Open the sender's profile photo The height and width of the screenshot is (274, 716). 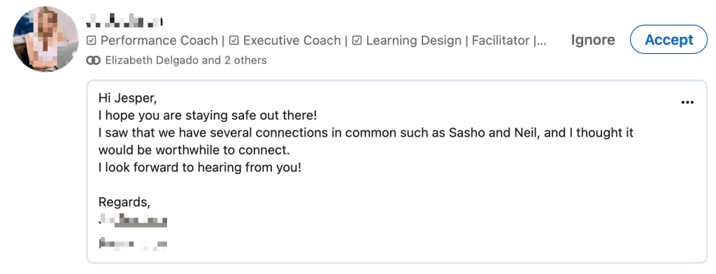46,39
